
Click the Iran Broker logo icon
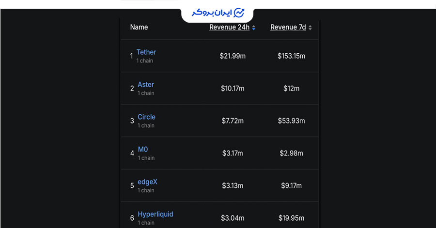click(239, 13)
